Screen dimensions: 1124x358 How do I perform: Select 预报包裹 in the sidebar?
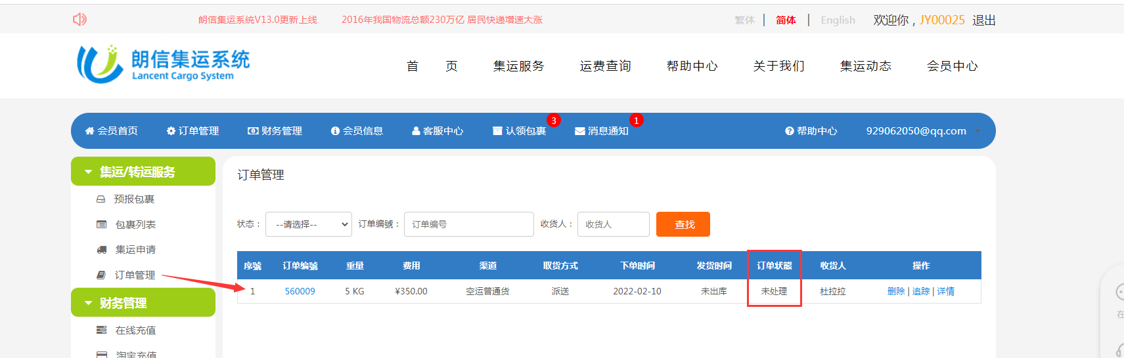(134, 199)
